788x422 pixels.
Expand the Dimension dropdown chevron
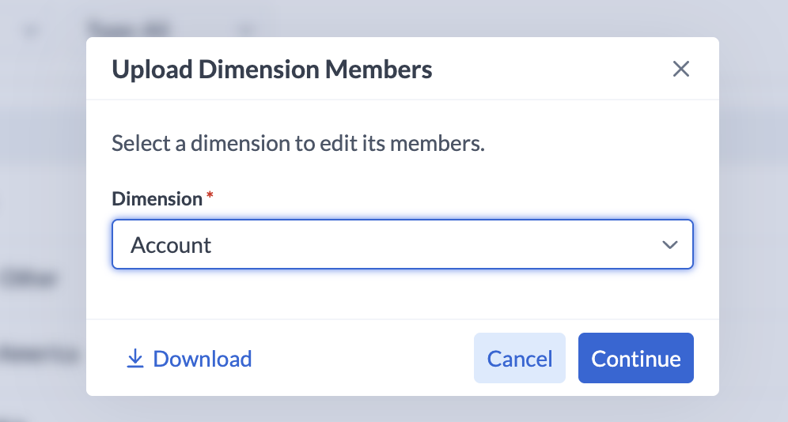tap(669, 245)
